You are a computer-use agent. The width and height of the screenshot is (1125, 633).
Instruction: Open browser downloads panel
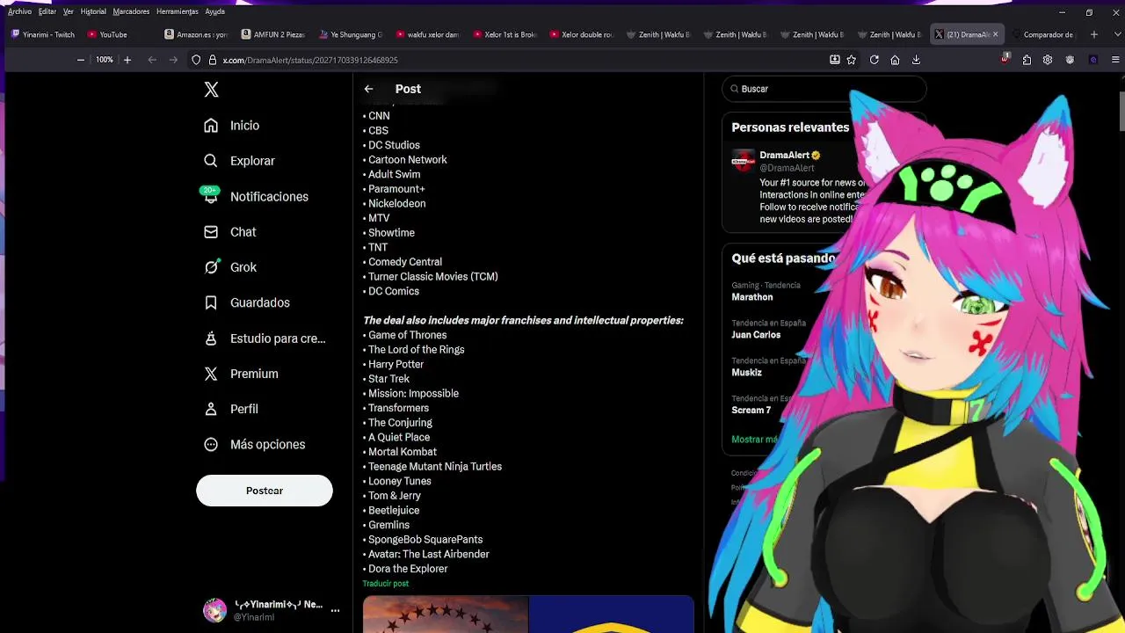916,60
